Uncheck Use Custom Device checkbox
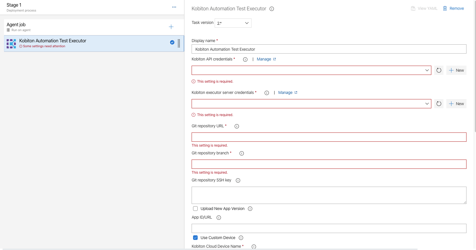 click(195, 238)
